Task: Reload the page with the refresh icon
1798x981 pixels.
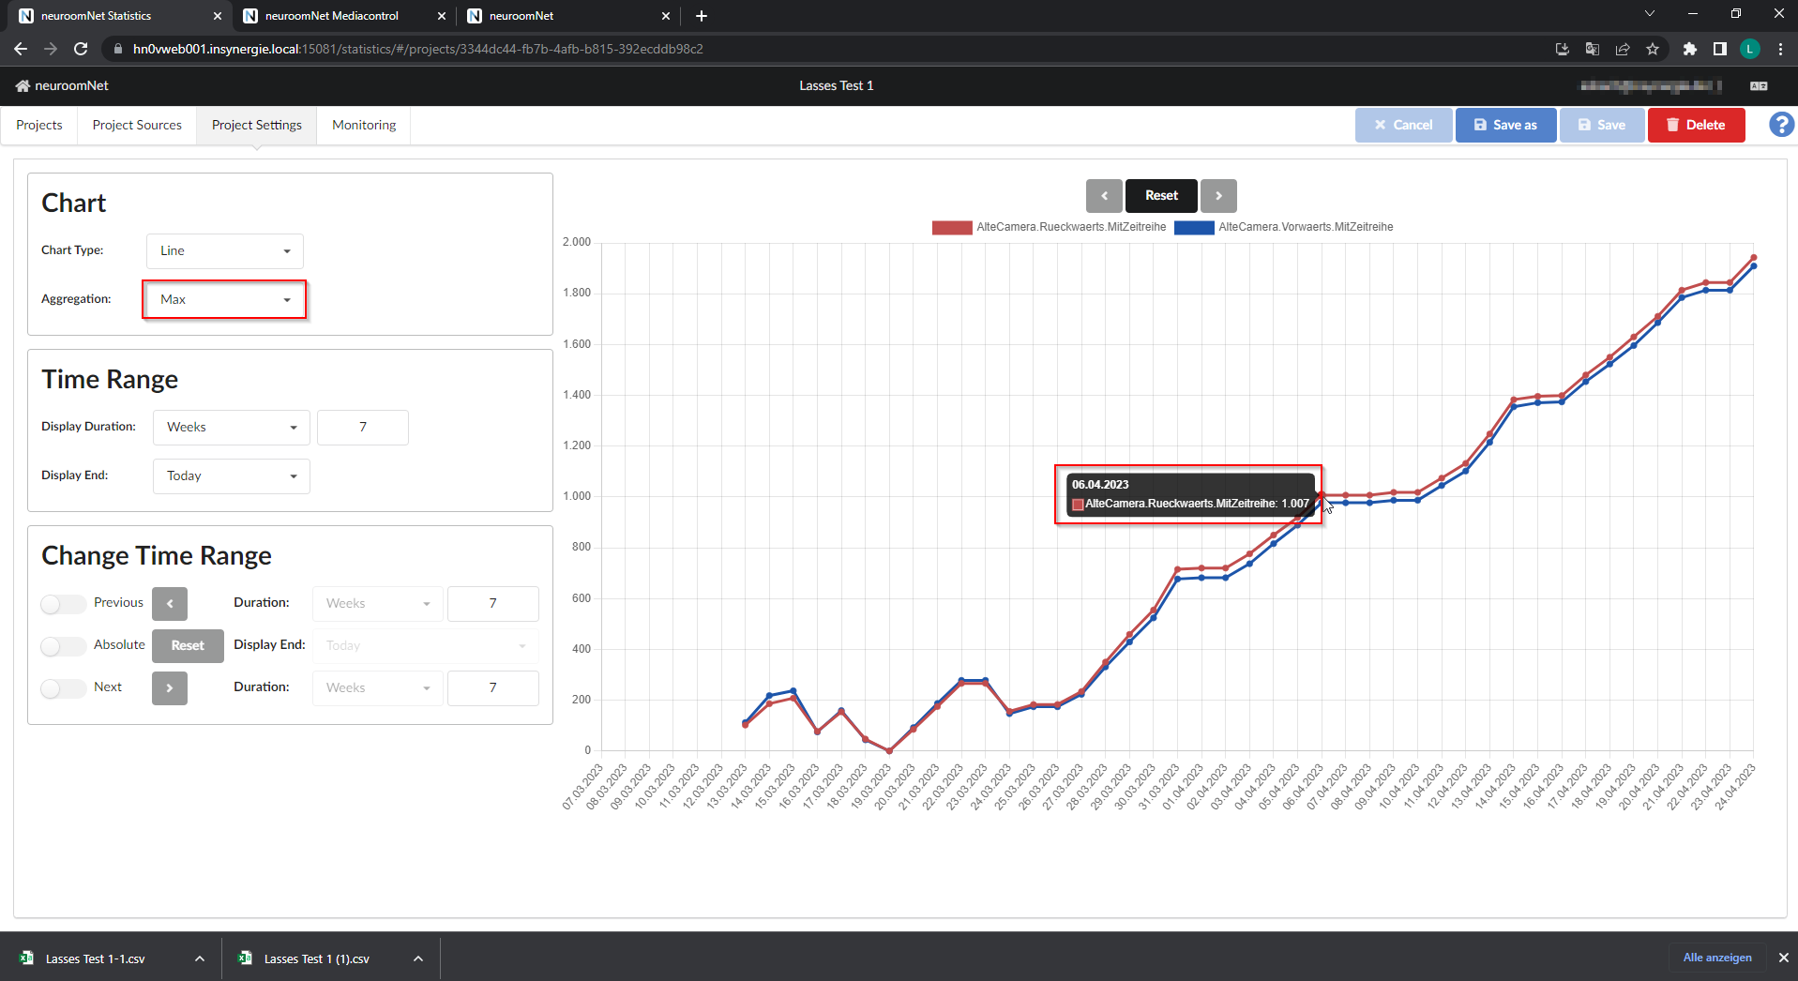Action: (x=81, y=49)
